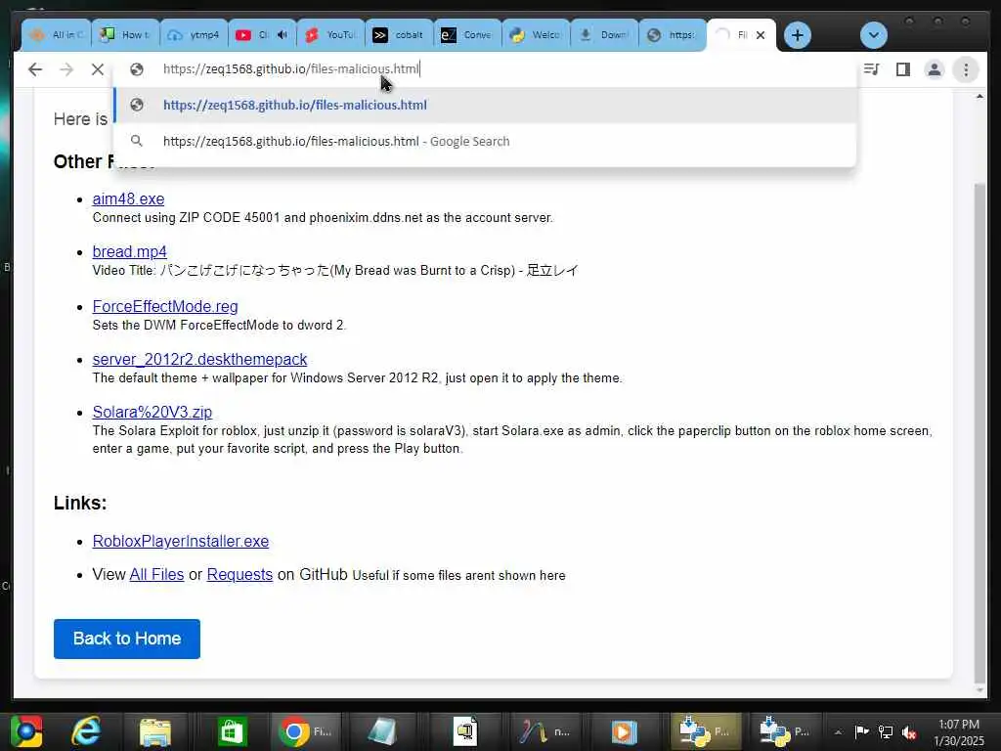Image resolution: width=1001 pixels, height=751 pixels.
Task: Open the bread.mp4 link
Action: [130, 251]
